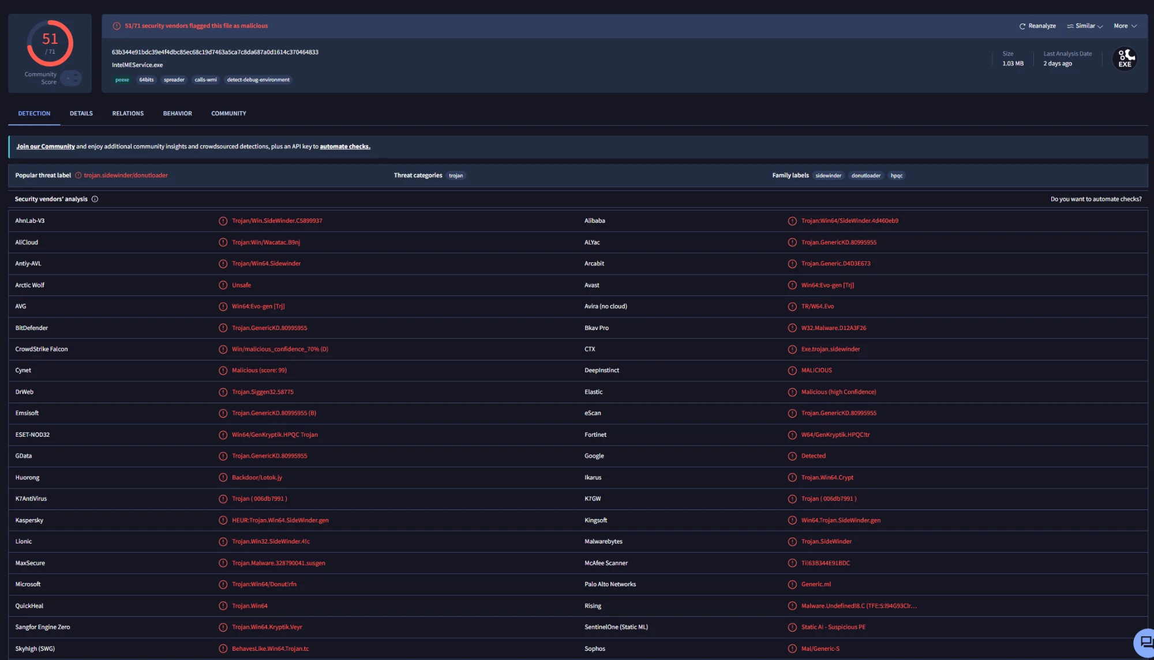Click the peexe tag
The height and width of the screenshot is (660, 1154).
[122, 80]
